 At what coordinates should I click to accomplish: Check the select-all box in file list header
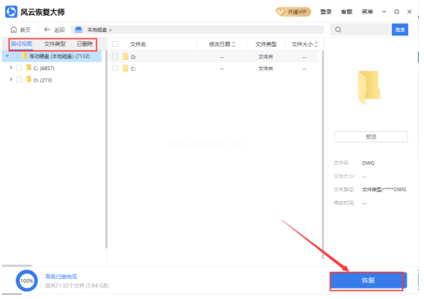(x=115, y=44)
